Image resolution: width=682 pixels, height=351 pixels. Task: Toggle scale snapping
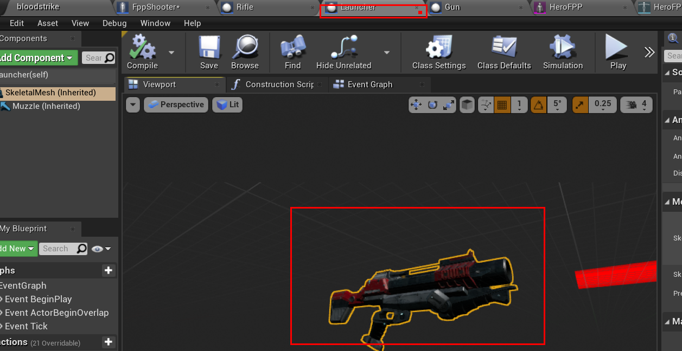click(580, 105)
